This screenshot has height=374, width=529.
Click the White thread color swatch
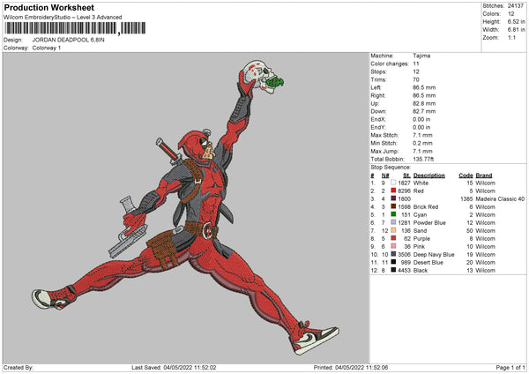[393, 183]
